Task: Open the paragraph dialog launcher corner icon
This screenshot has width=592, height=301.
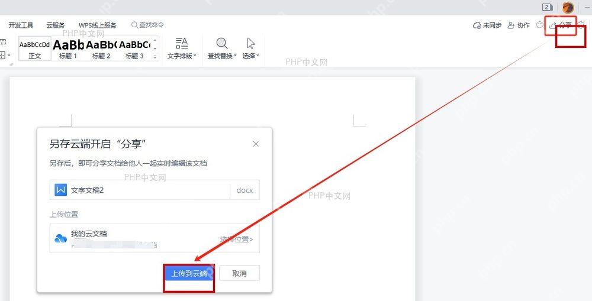Action: [x=11, y=64]
